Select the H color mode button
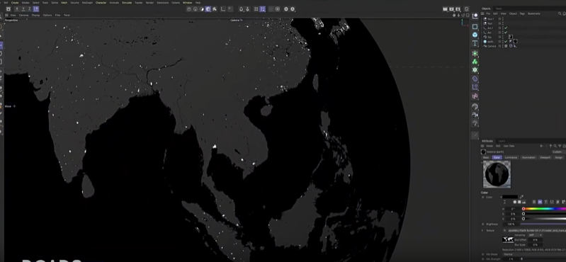Viewport: 566px width, 262px height. (540, 202)
